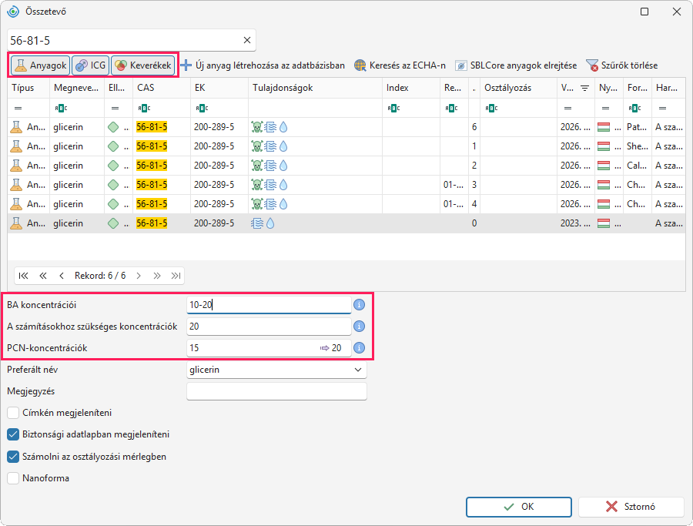
Task: Click Szűrők törlése to clear filters
Action: tap(622, 65)
